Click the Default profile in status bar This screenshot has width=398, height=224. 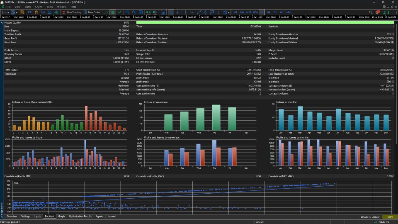260,222
